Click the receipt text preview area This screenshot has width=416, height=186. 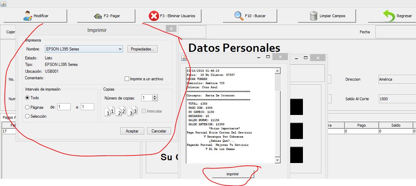[231, 116]
